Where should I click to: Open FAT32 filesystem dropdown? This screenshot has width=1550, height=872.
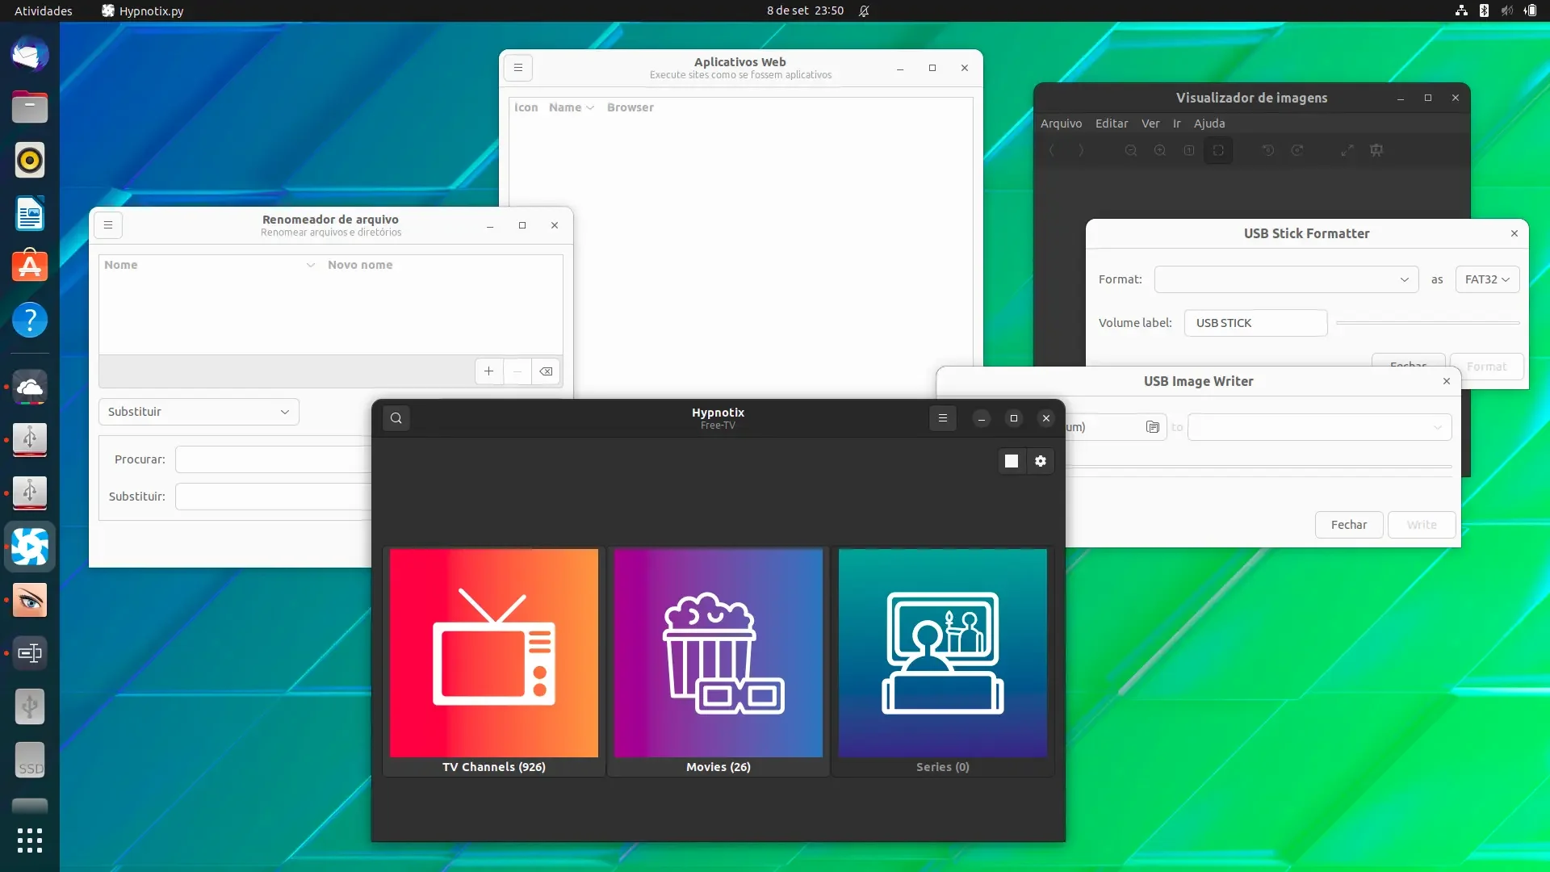click(x=1487, y=279)
